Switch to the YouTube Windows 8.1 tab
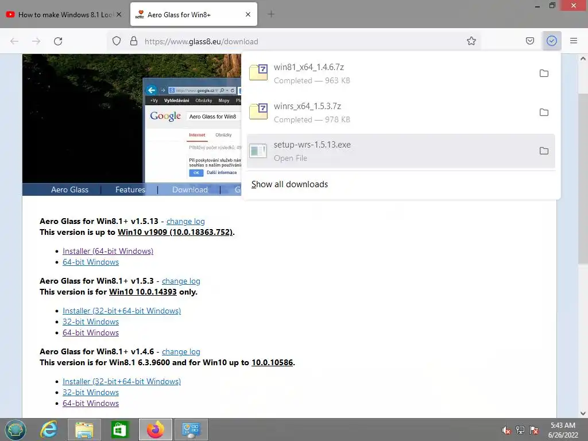The image size is (588, 441). click(64, 14)
